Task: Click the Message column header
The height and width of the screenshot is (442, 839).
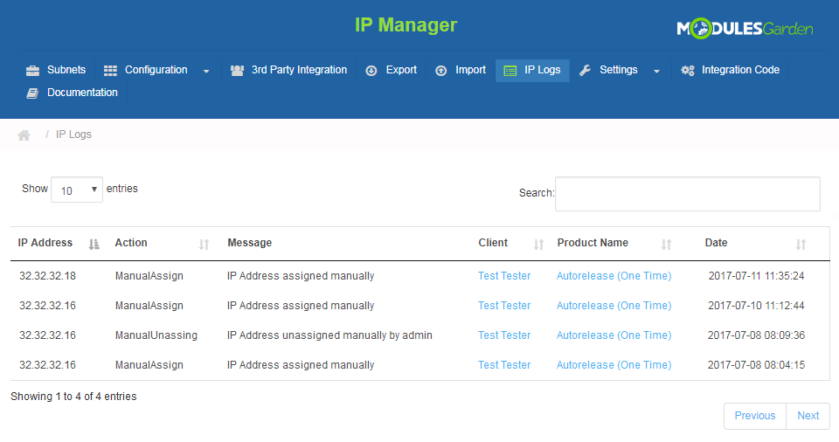Action: (250, 243)
